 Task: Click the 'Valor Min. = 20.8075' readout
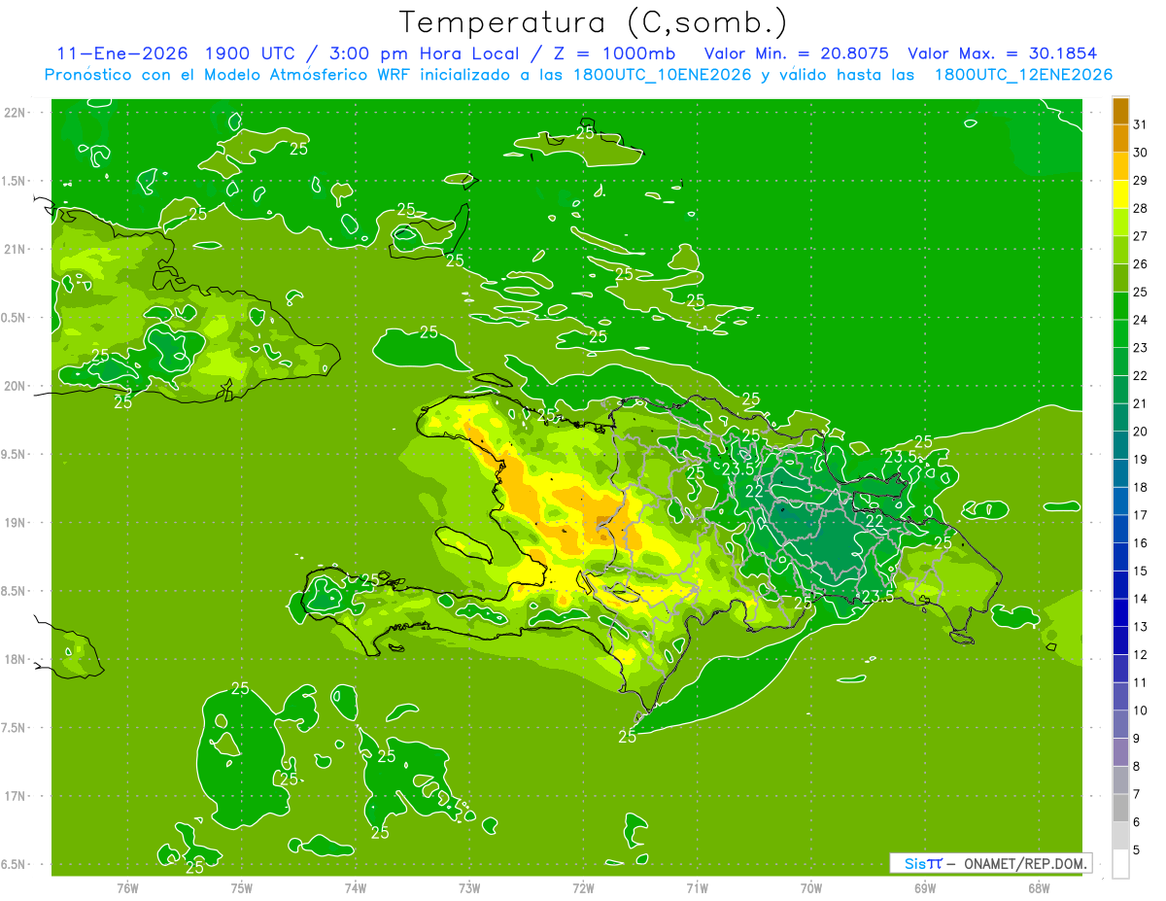click(796, 53)
